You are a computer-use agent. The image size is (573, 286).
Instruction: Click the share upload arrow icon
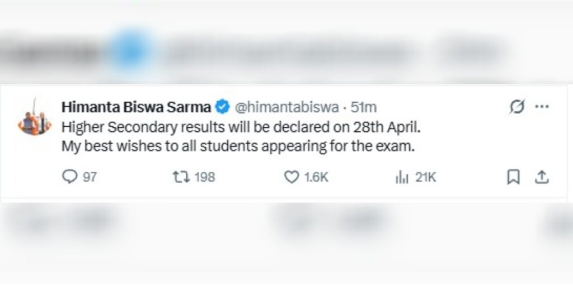(542, 177)
